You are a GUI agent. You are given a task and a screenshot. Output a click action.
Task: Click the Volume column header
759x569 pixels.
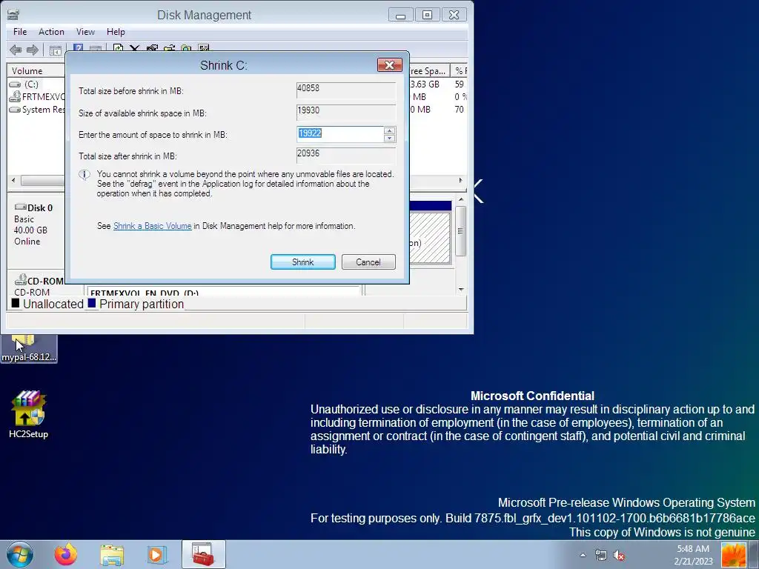point(36,70)
